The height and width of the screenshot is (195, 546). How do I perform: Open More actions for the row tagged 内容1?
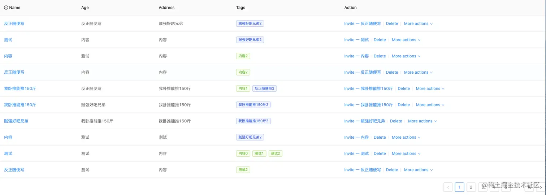(430, 88)
